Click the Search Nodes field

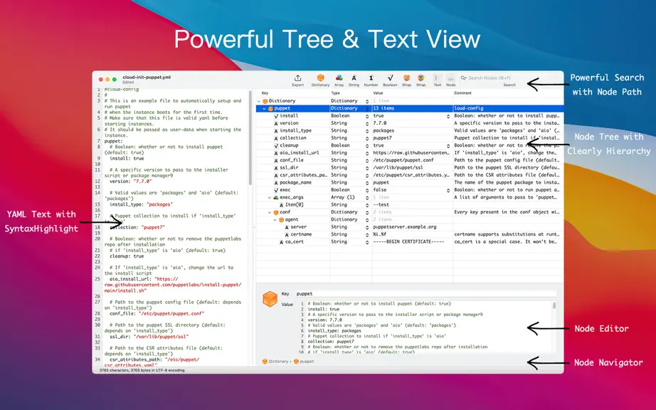[x=490, y=78]
